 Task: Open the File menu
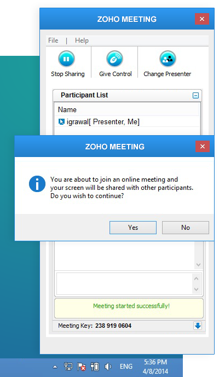pos(53,40)
